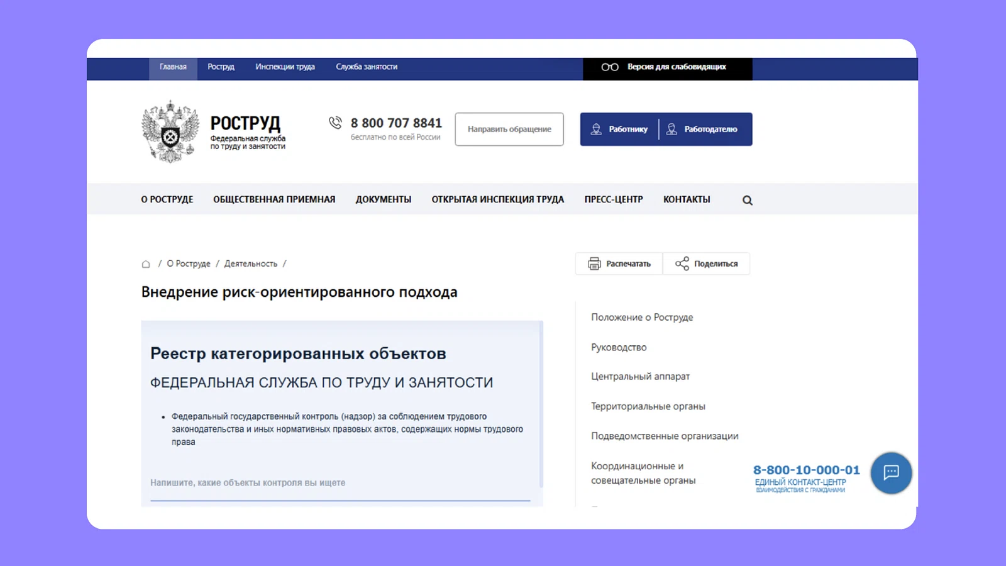This screenshot has width=1006, height=566.
Task: Open Центральный аппарат sidebar link
Action: tap(640, 376)
